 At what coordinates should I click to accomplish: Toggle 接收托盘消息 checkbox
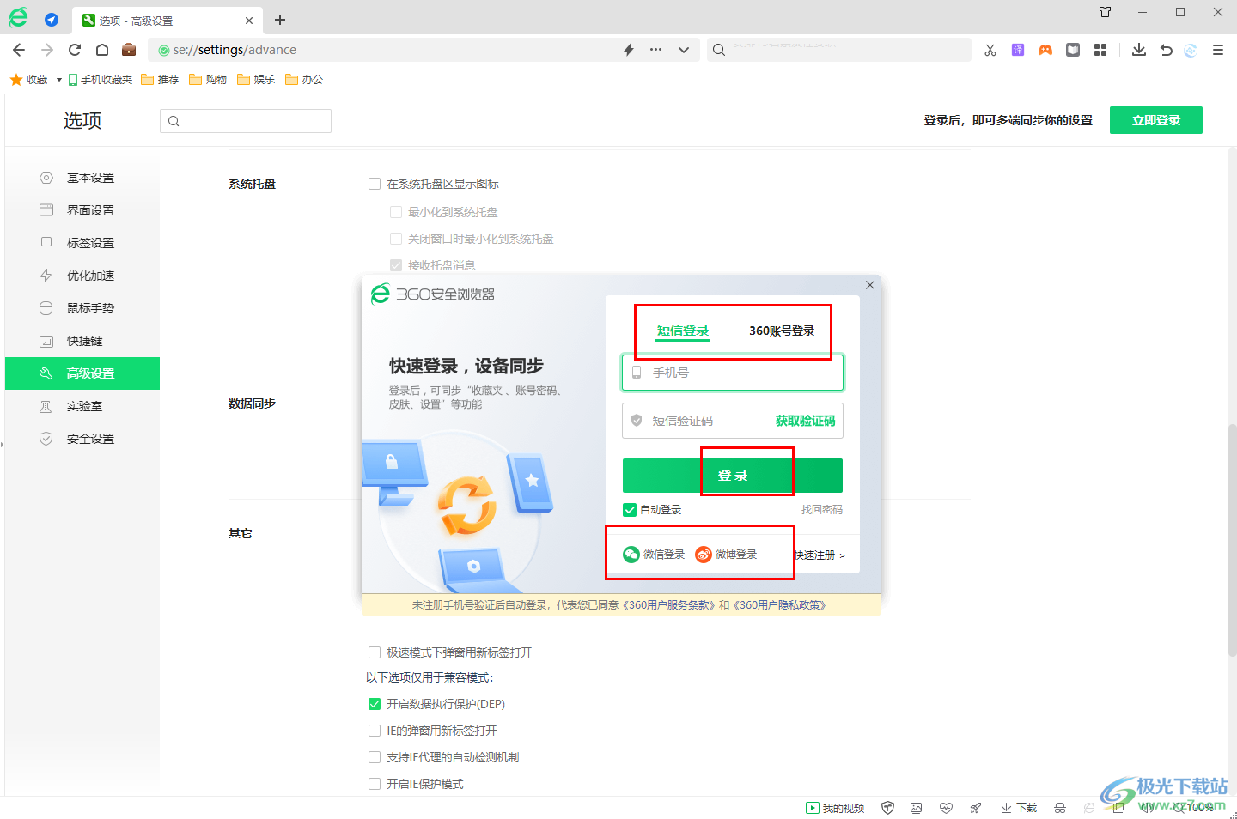pyautogui.click(x=396, y=265)
